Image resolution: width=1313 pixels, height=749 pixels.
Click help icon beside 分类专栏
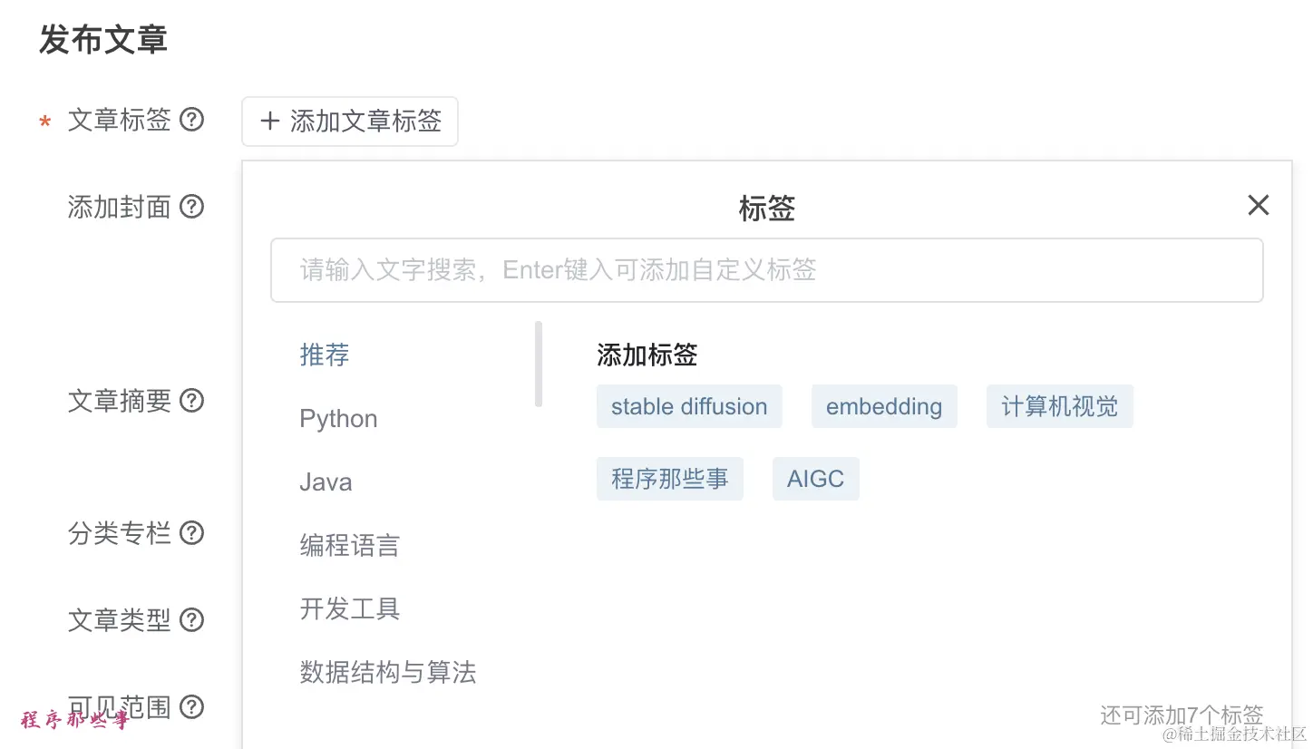(x=191, y=532)
